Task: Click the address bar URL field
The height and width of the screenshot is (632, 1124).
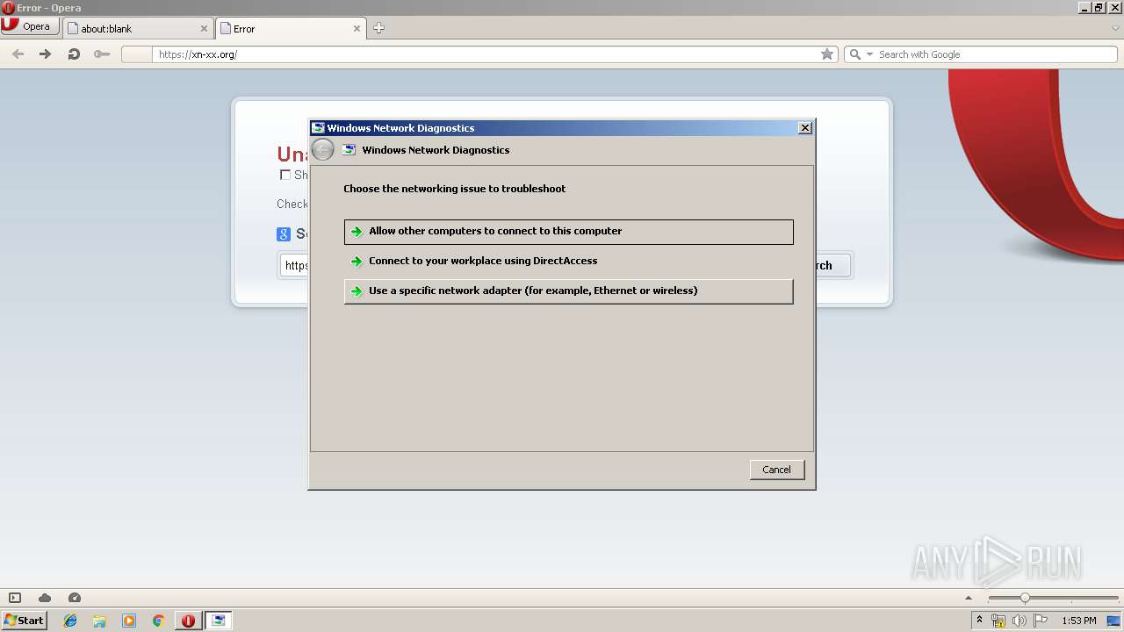Action: (x=487, y=54)
